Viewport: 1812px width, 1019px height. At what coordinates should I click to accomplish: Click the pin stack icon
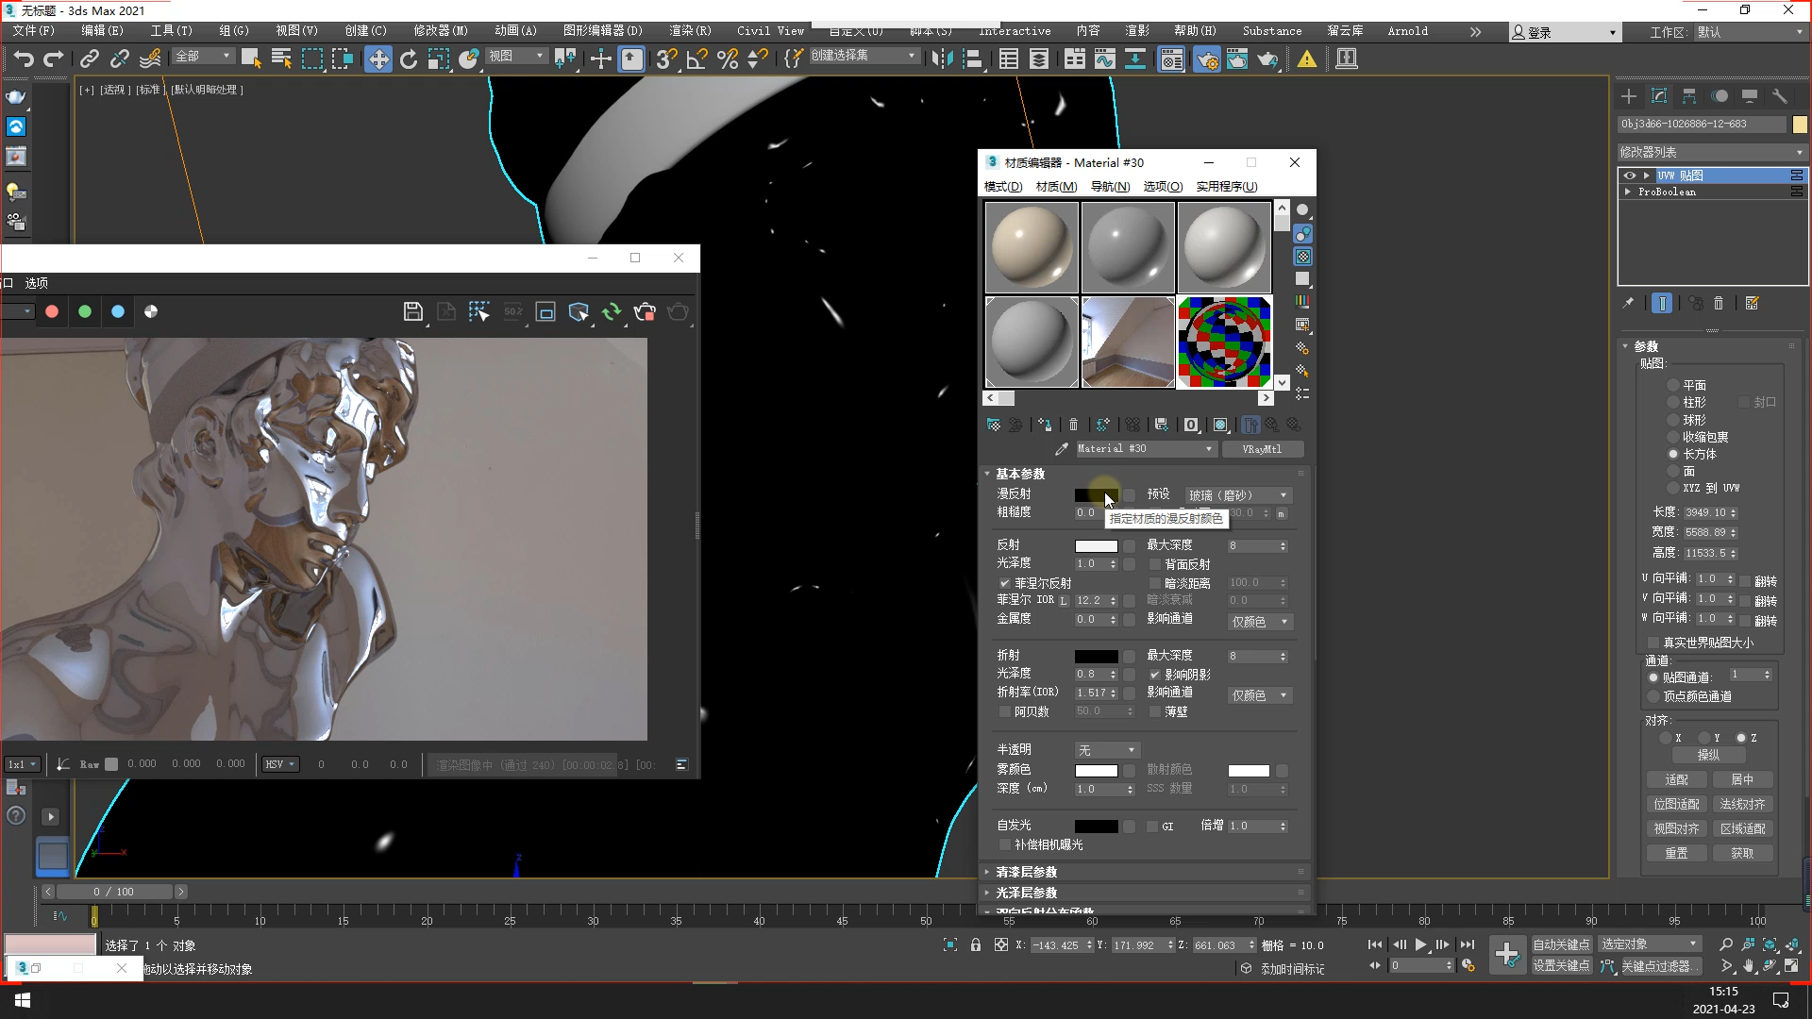[x=1628, y=303]
